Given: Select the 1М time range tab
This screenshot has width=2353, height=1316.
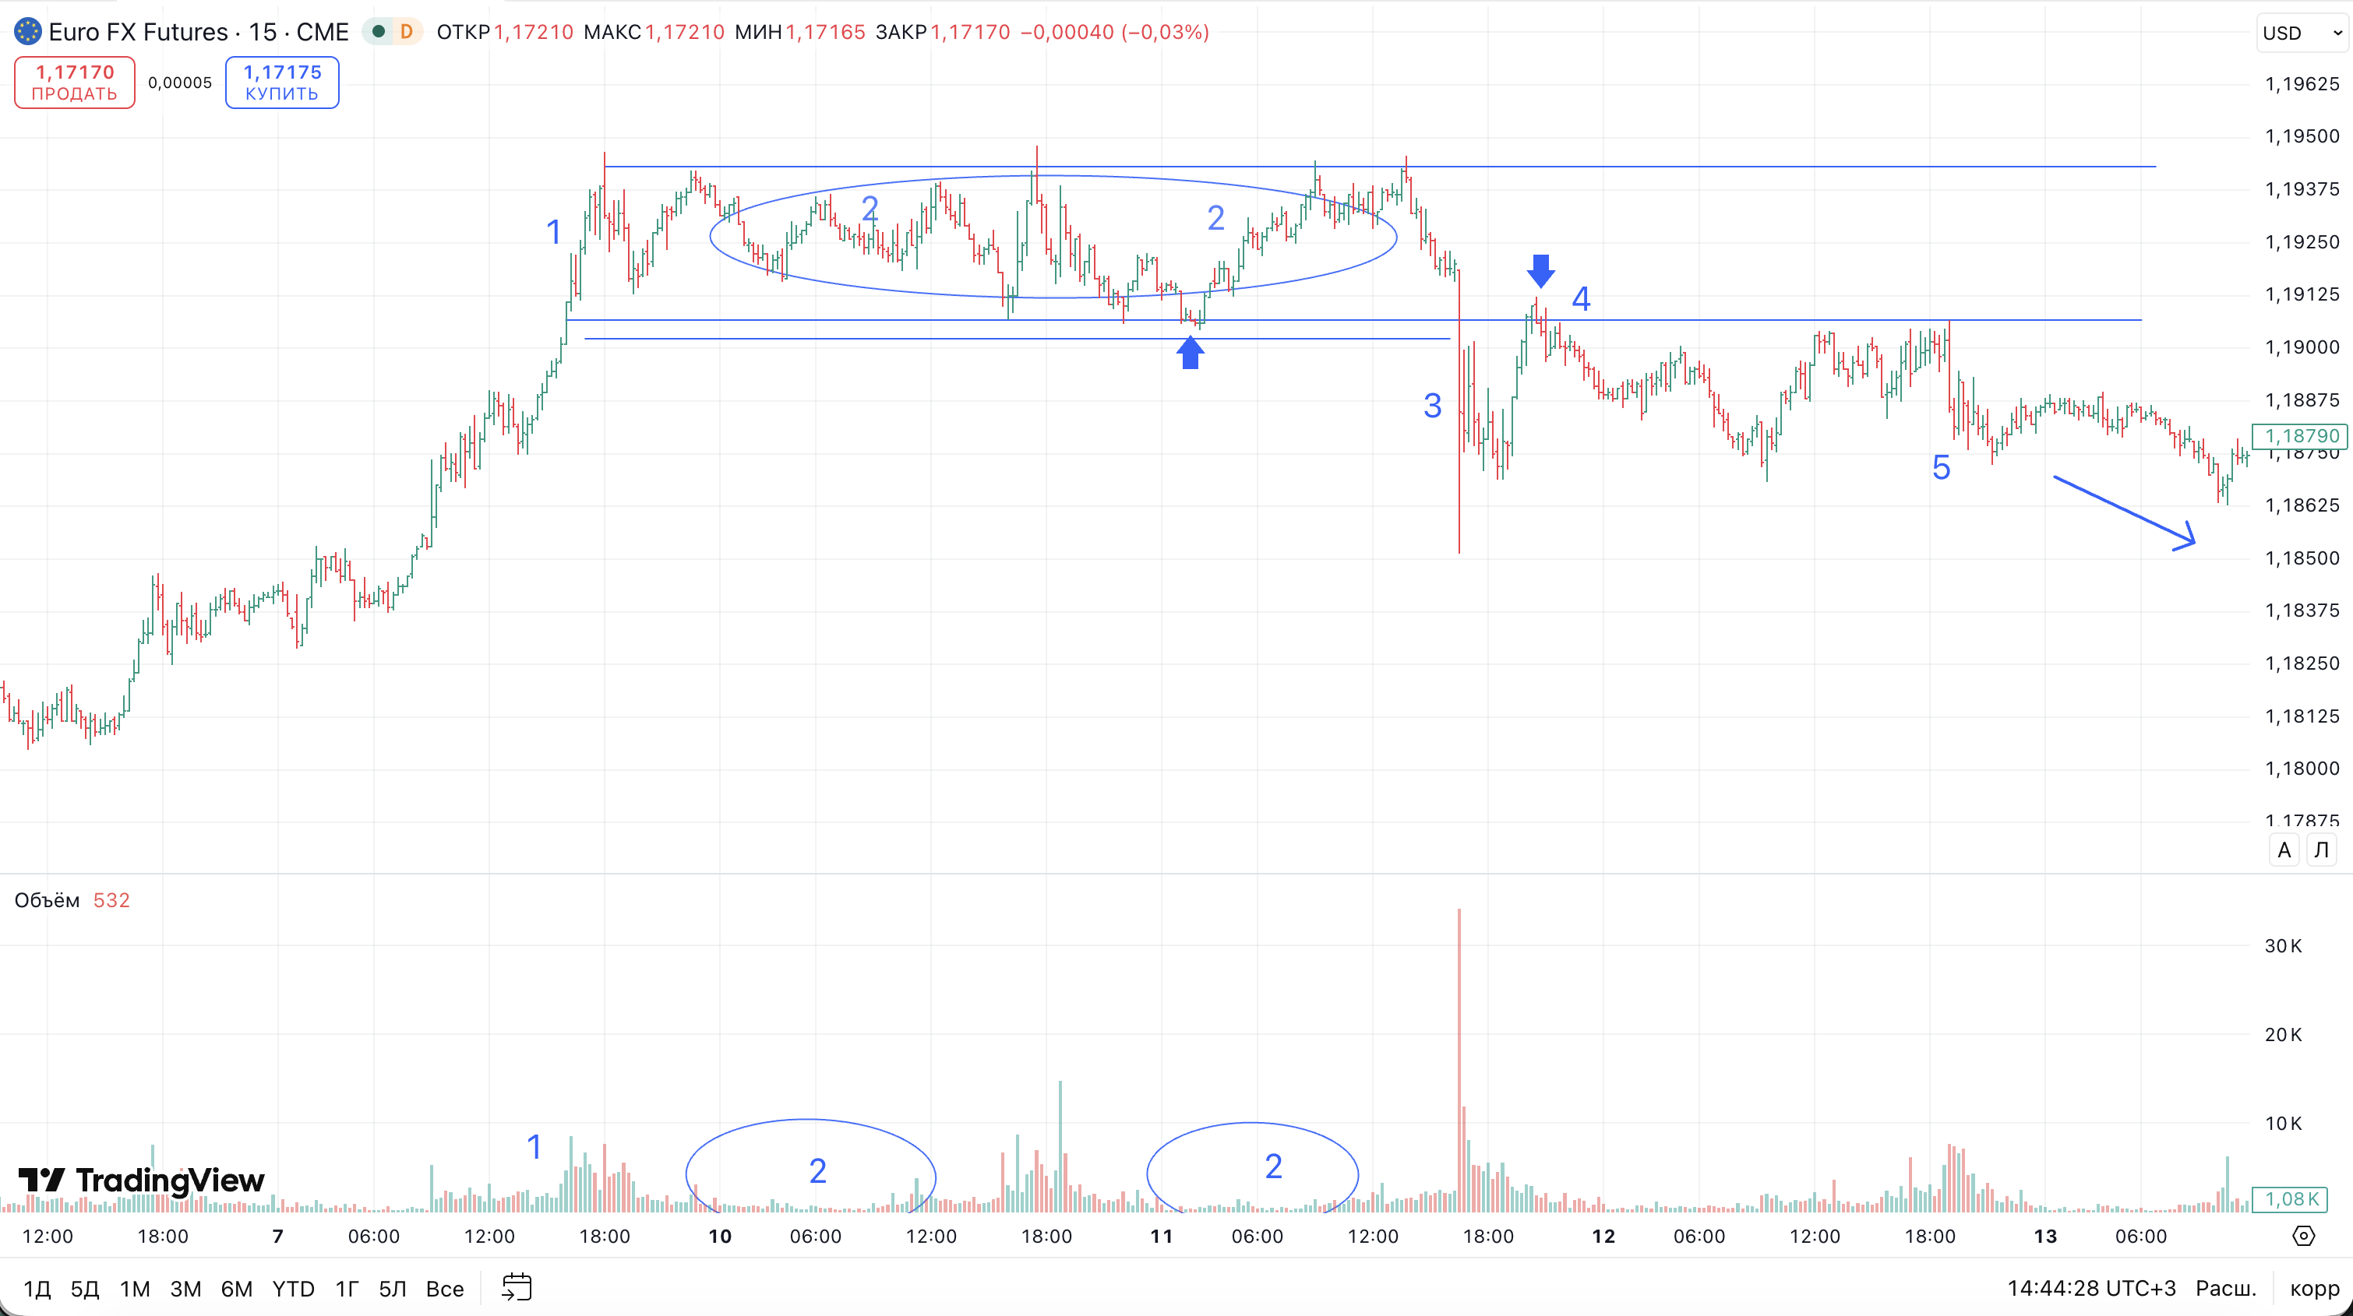Looking at the screenshot, I should pos(136,1289).
